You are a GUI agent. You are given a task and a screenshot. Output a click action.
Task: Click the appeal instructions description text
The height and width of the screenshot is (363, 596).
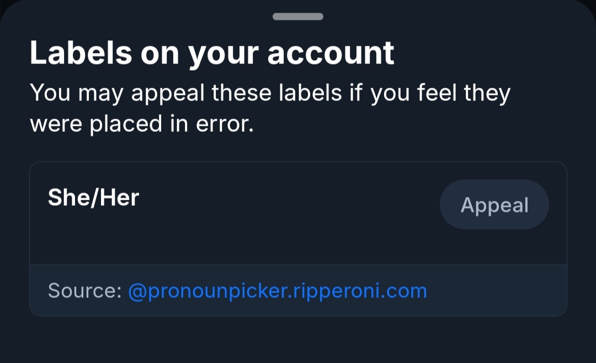click(x=270, y=108)
